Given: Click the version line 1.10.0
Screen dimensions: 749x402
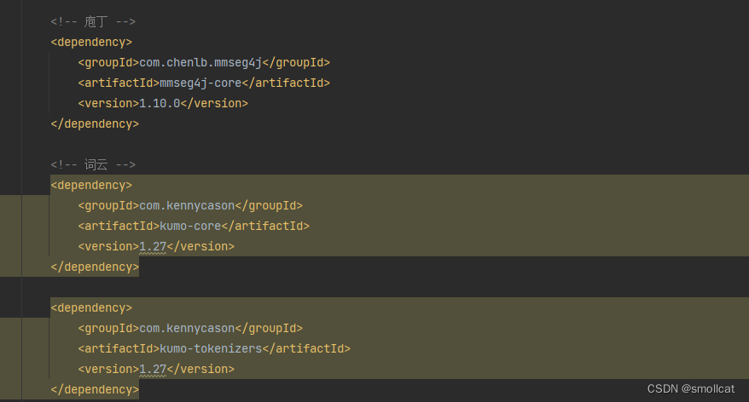Looking at the screenshot, I should click(x=163, y=103).
